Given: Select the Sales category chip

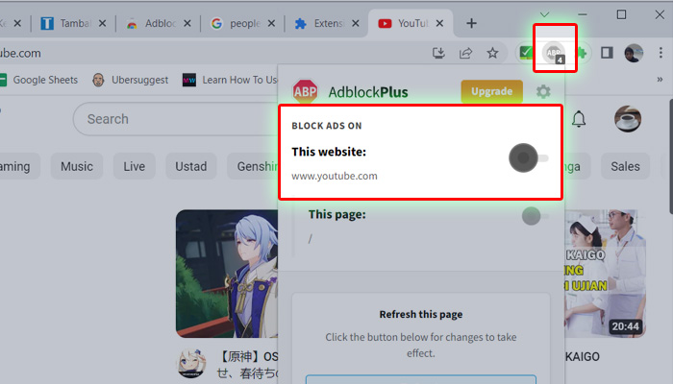Looking at the screenshot, I should coord(625,166).
